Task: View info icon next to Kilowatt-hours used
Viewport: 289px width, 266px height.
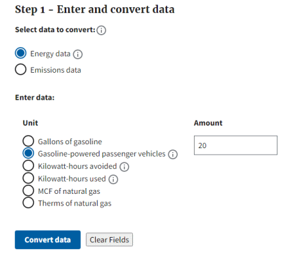Action: [x=113, y=179]
